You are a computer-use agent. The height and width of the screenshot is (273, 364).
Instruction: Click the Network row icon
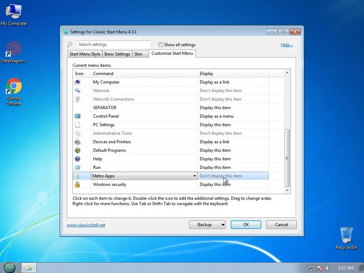(x=77, y=91)
